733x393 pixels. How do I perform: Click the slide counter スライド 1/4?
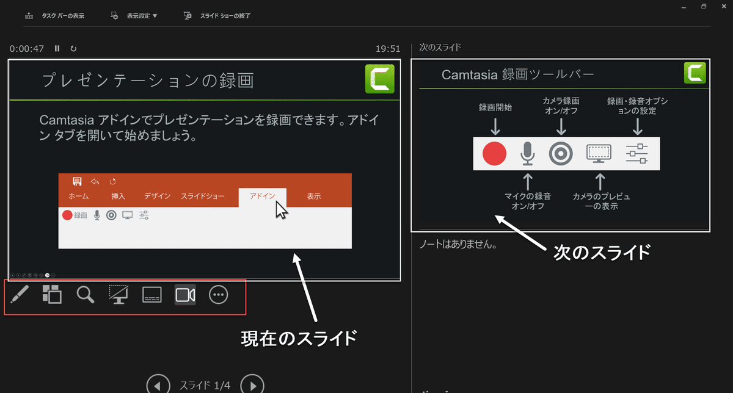coord(205,385)
